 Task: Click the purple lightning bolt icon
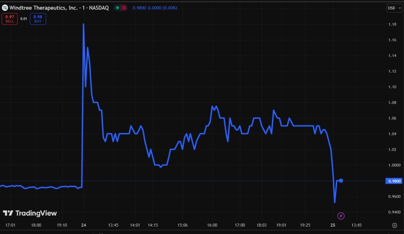tap(340, 215)
